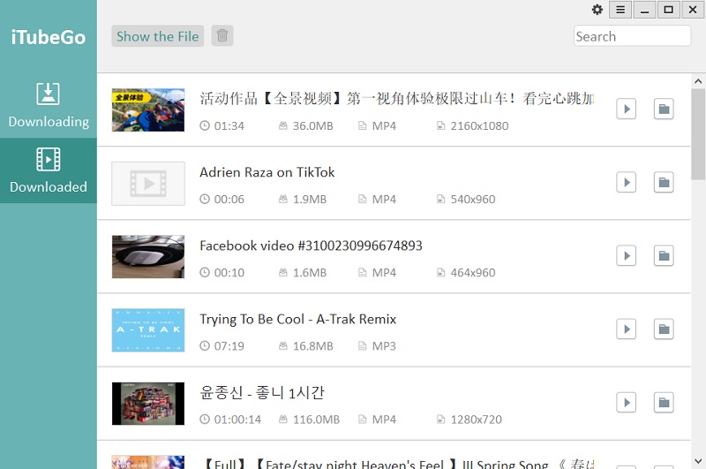Viewport: 706px width, 469px height.
Task: Close the iTubeGo window
Action: pyautogui.click(x=693, y=10)
